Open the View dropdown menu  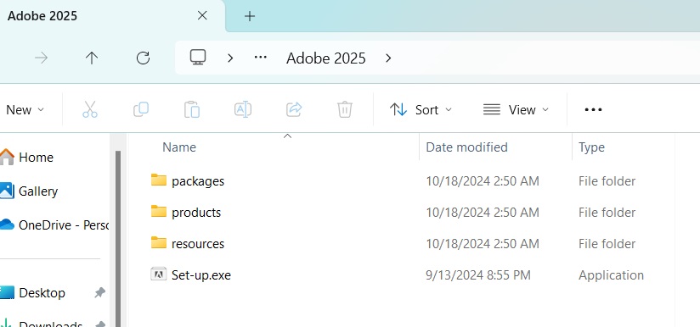[x=516, y=110]
